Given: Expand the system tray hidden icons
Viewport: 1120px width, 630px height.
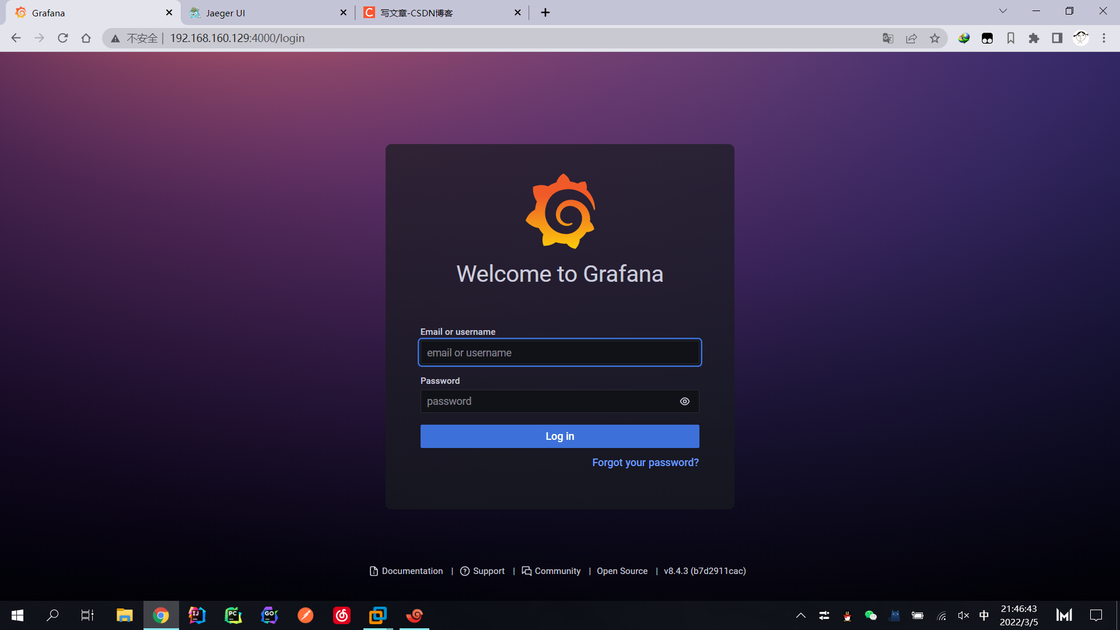Looking at the screenshot, I should (x=801, y=615).
